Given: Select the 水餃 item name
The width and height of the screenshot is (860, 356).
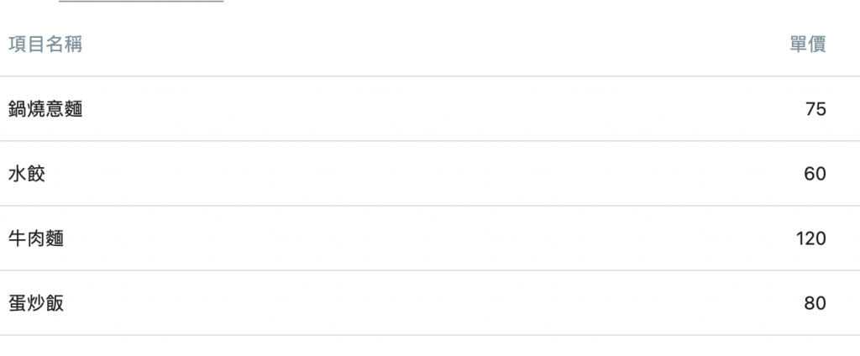Looking at the screenshot, I should (27, 174).
